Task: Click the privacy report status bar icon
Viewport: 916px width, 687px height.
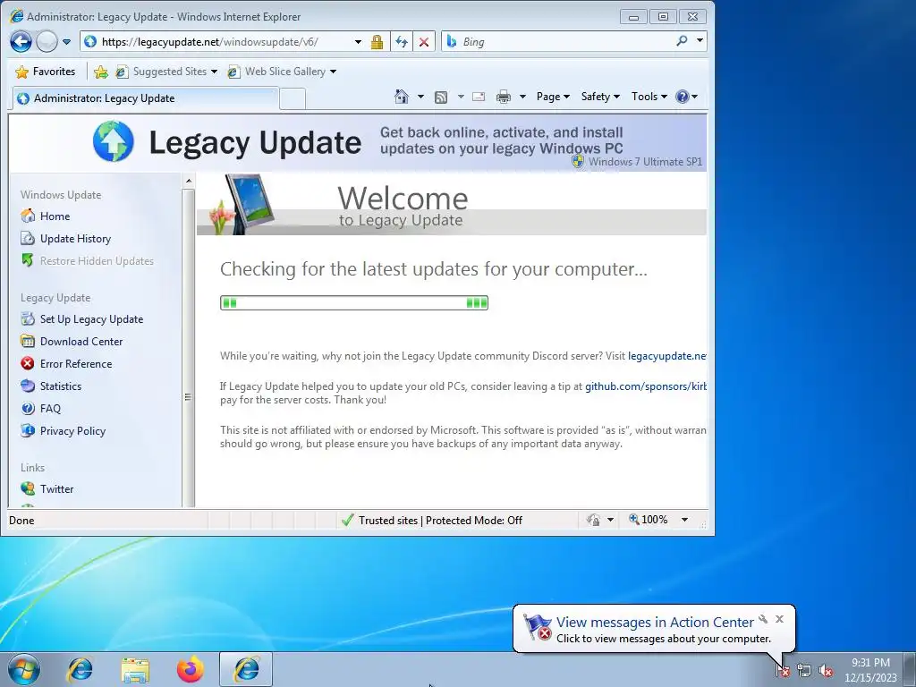Action: tap(594, 520)
